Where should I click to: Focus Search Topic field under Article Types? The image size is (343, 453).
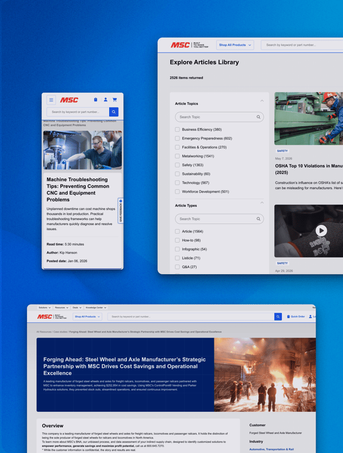click(219, 219)
